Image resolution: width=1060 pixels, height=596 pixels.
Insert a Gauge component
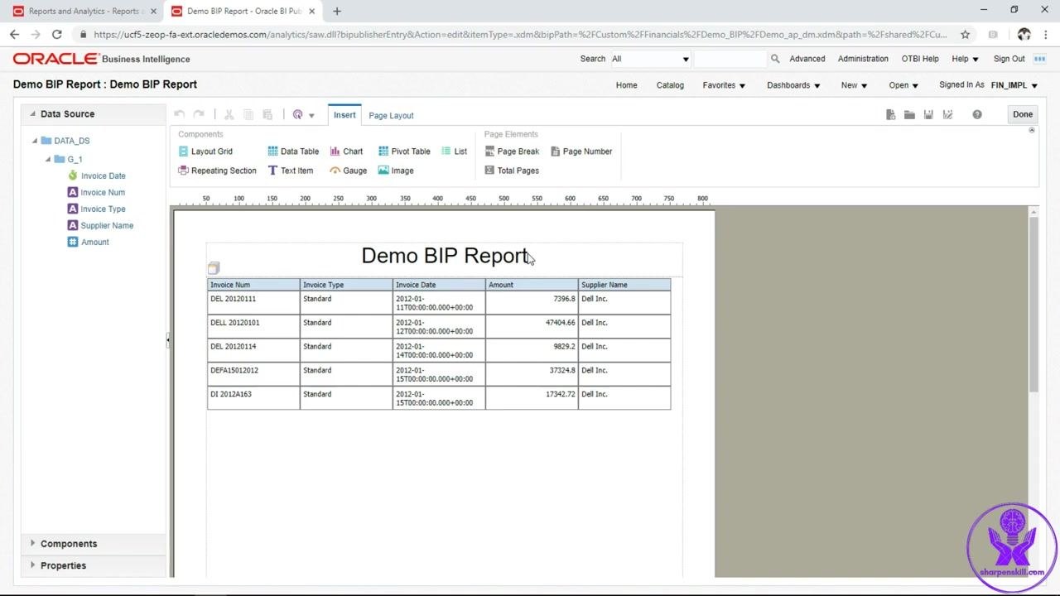click(x=348, y=171)
